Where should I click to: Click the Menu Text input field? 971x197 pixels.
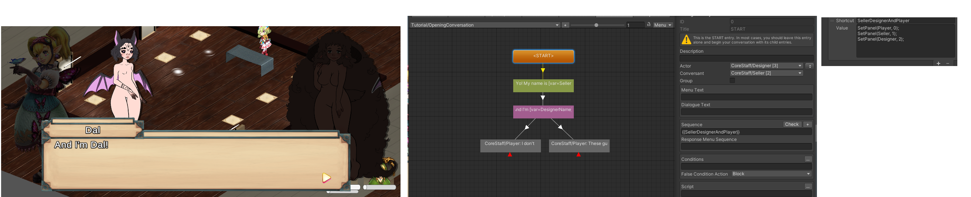tap(746, 97)
